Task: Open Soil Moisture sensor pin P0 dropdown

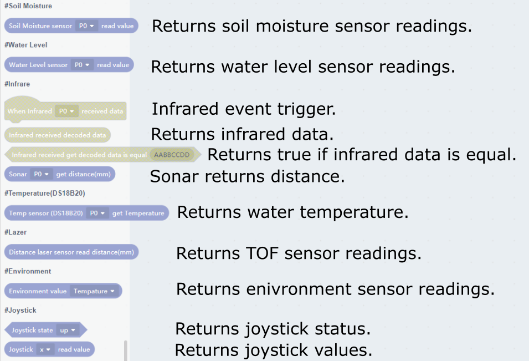Action: pos(87,26)
